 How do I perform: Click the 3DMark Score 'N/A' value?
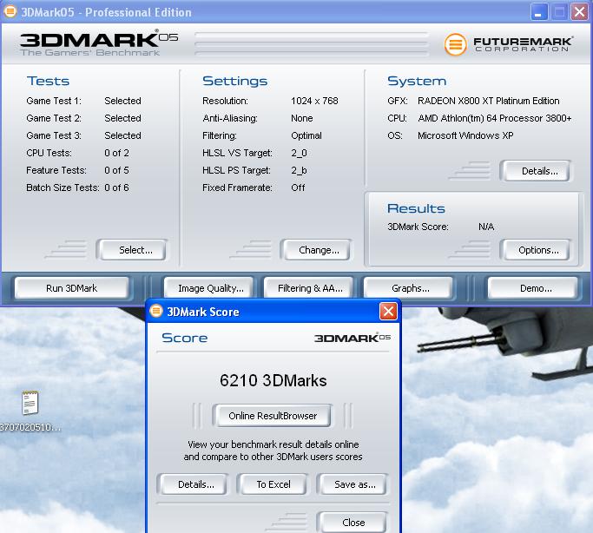tap(486, 227)
